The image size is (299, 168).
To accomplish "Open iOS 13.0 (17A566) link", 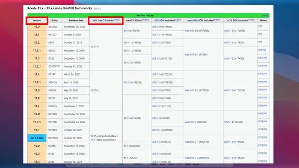I will [162, 27].
